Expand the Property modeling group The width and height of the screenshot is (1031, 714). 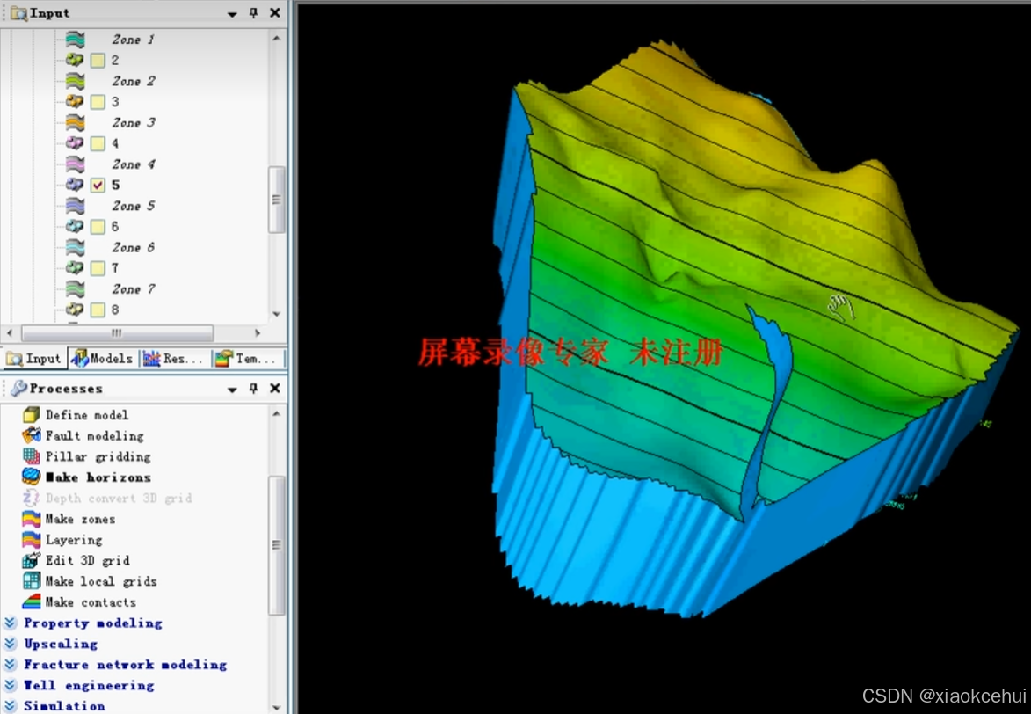[10, 623]
